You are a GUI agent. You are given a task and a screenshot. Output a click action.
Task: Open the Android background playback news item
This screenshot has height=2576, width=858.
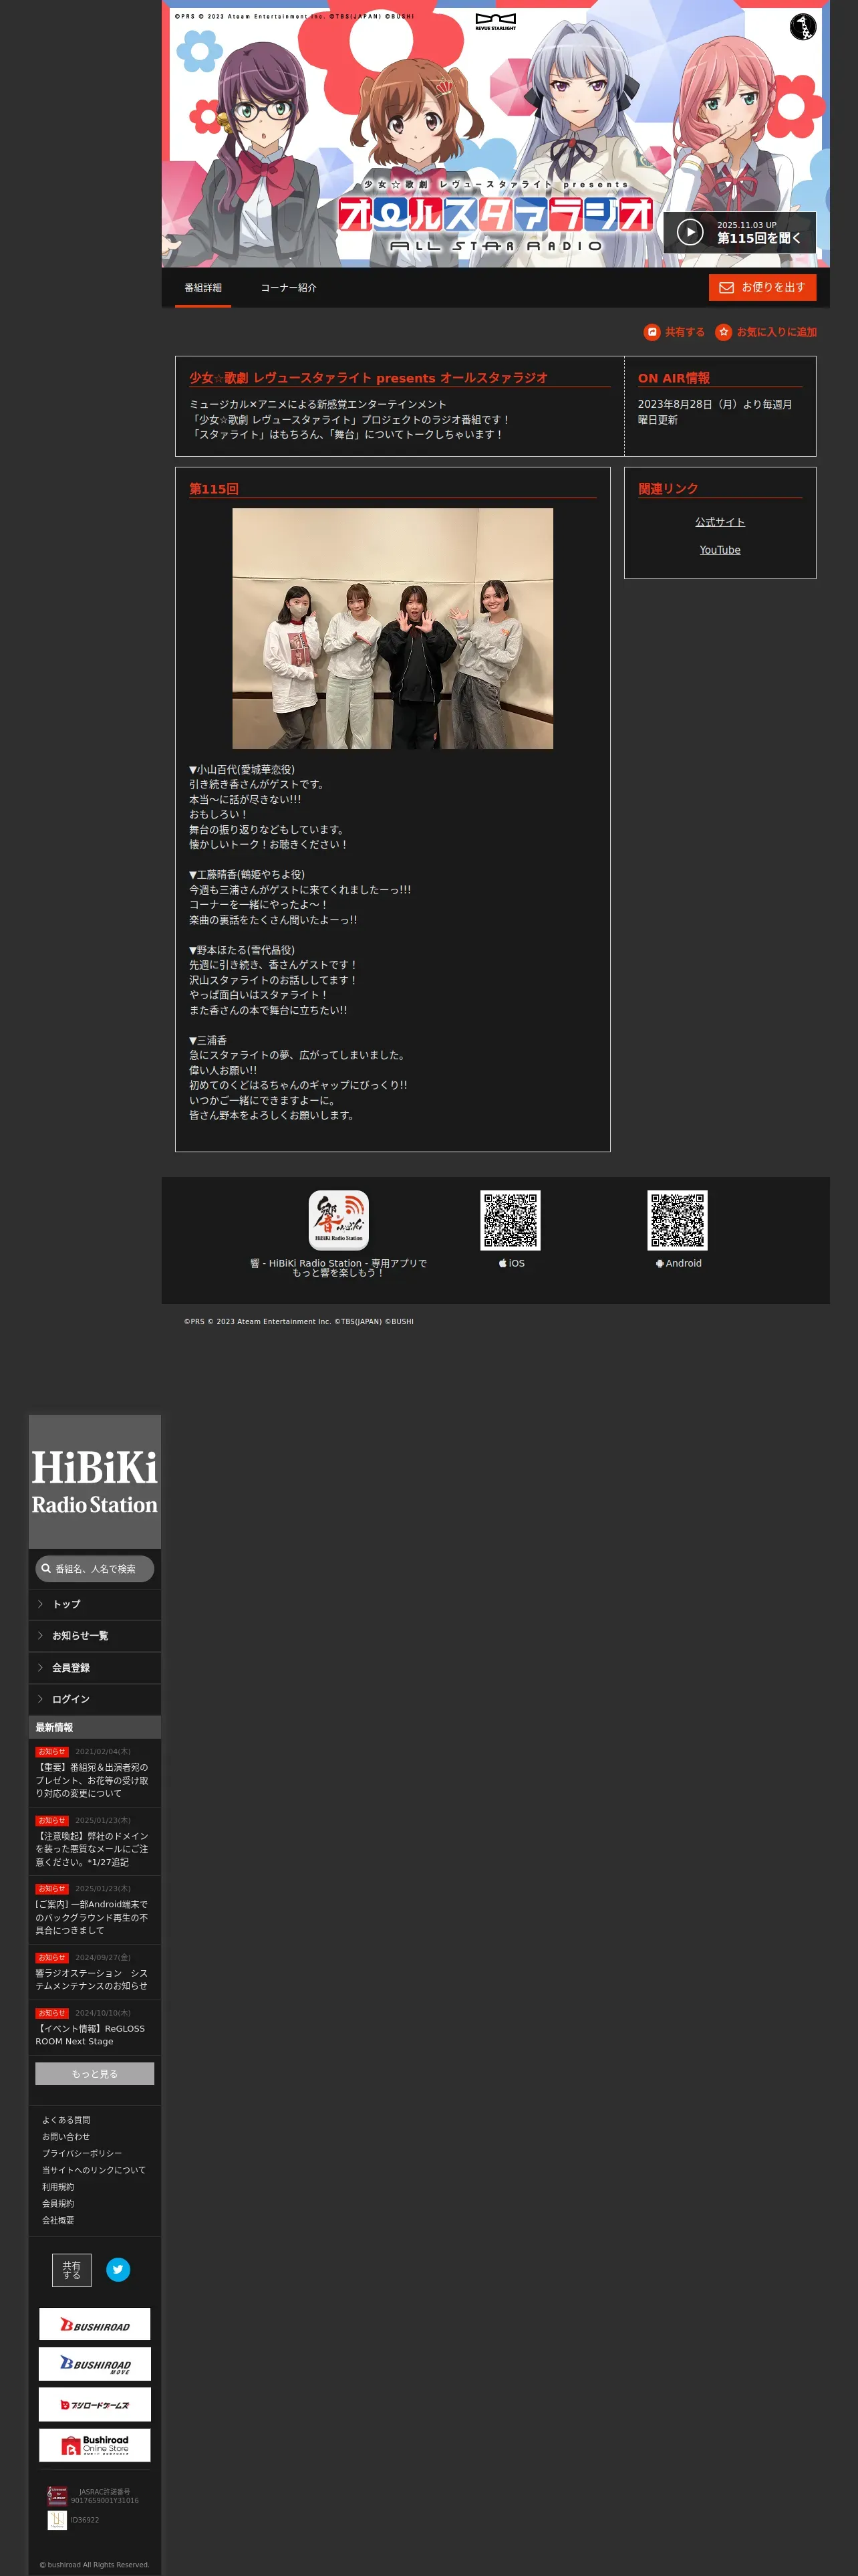(x=95, y=1910)
